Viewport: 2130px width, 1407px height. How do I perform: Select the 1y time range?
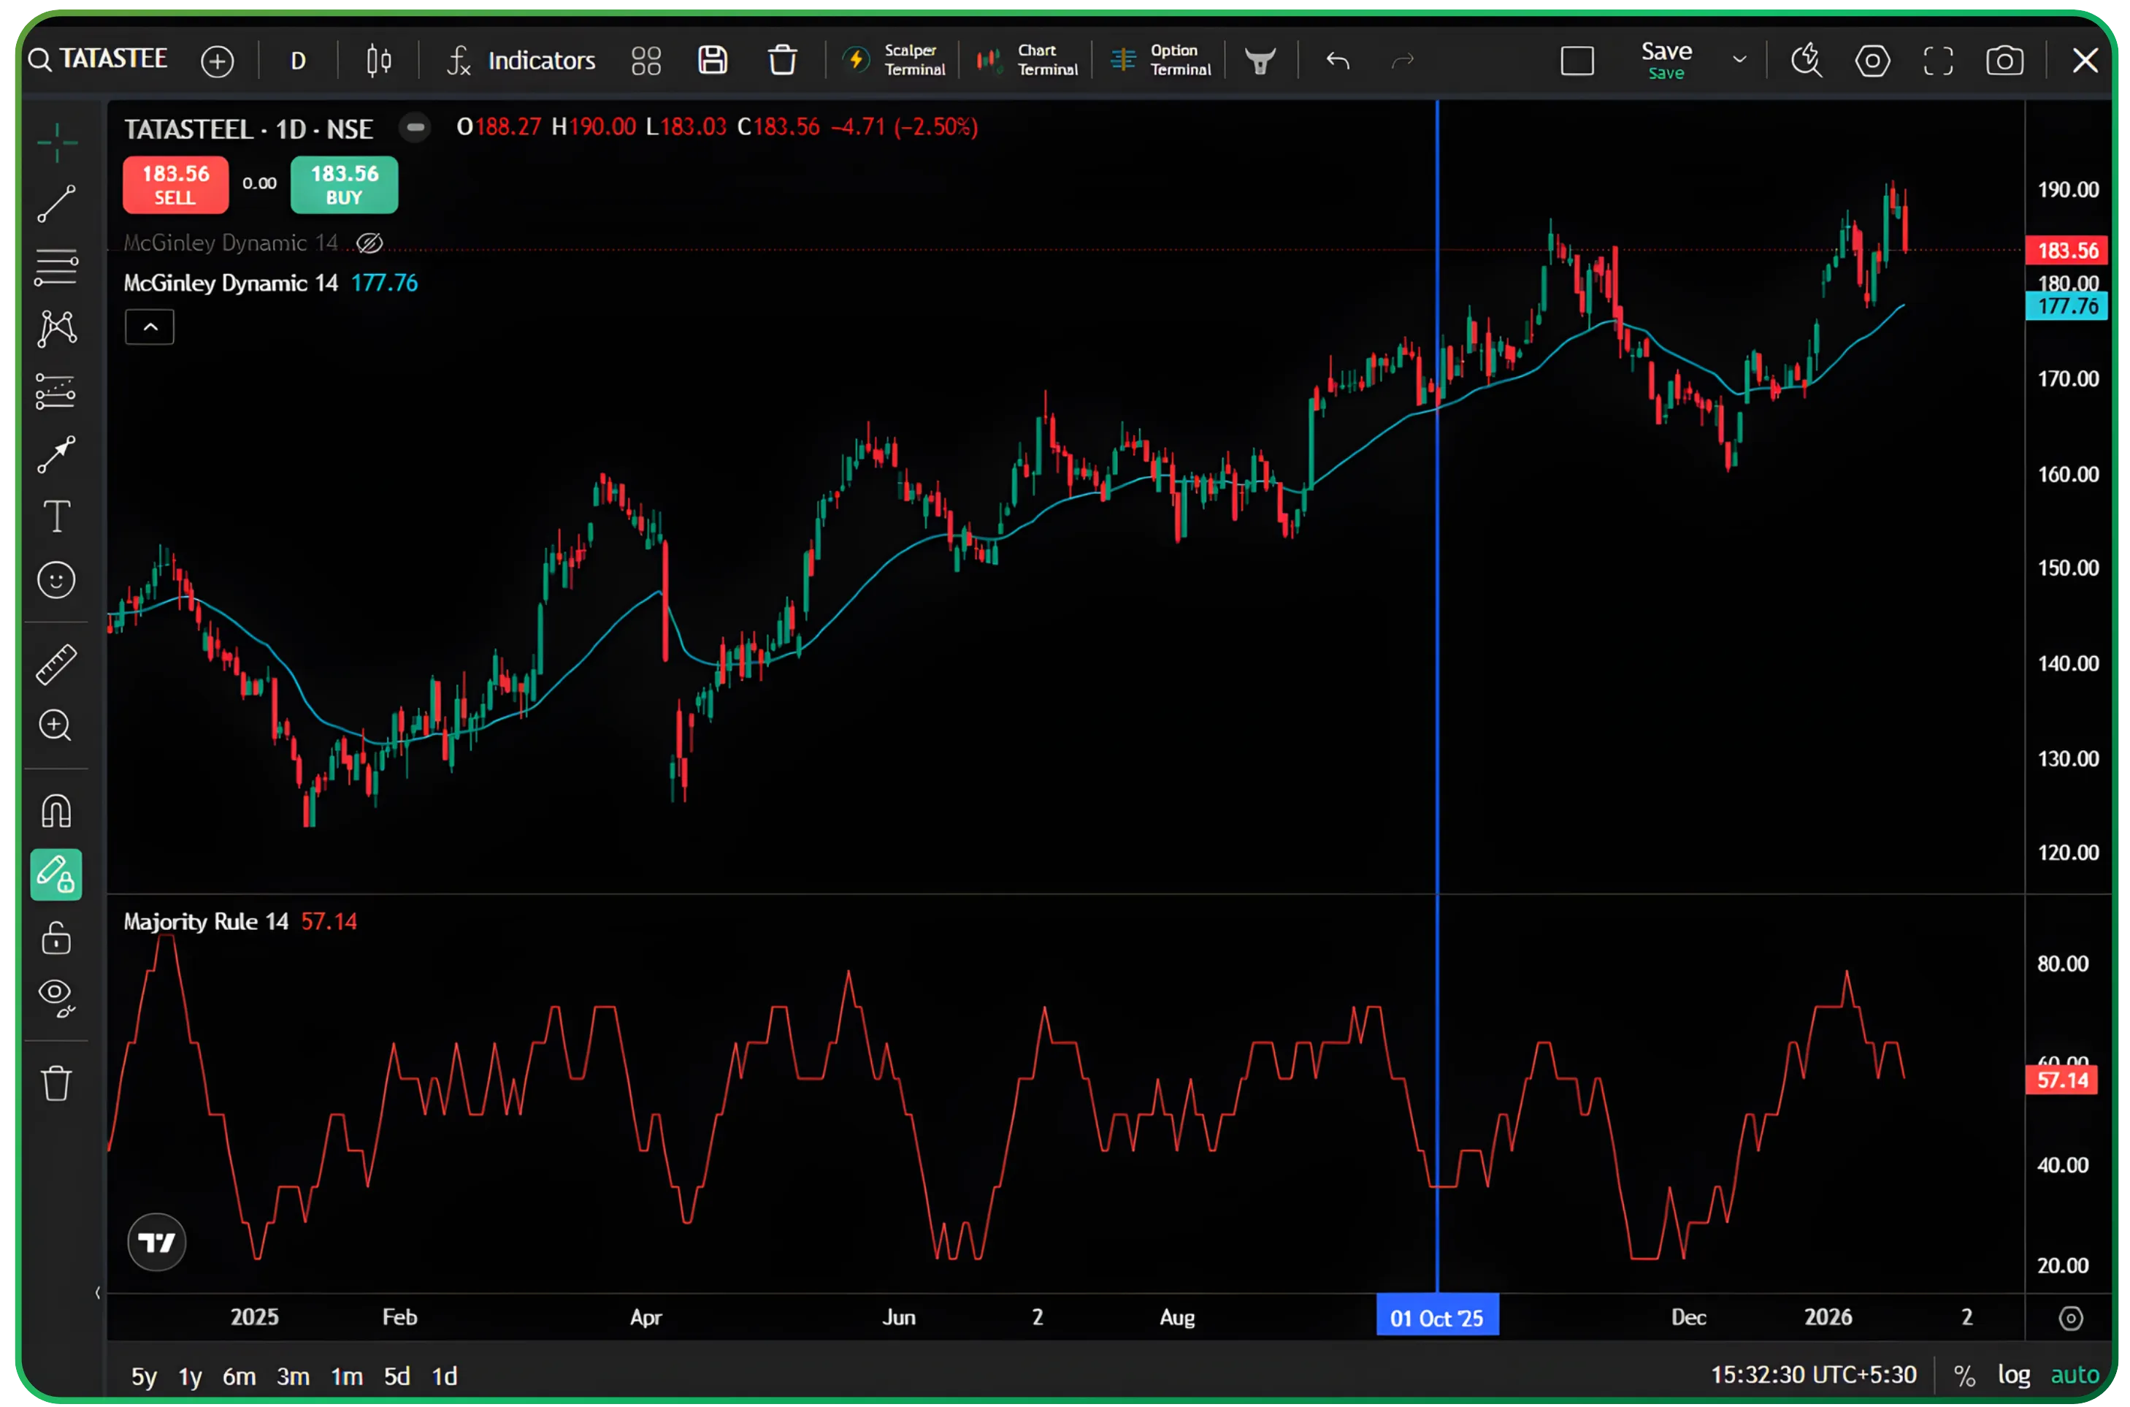coord(190,1376)
